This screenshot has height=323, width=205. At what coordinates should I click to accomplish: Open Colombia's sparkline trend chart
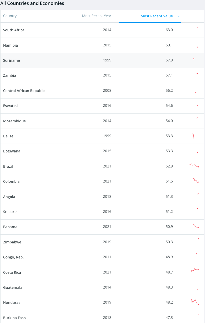point(196,180)
